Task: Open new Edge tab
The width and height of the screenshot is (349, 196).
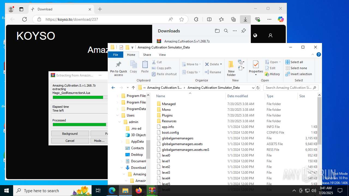Action: (100, 9)
